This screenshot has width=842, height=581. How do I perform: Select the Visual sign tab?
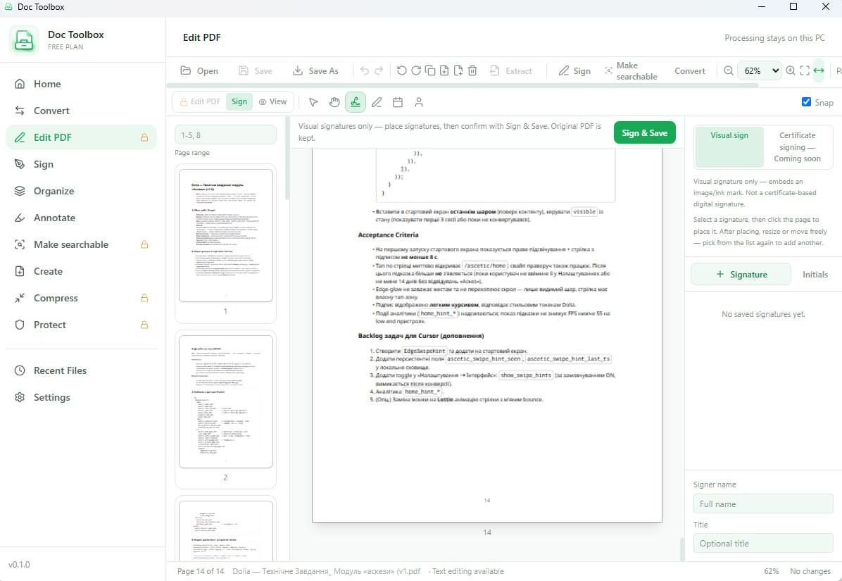tap(729, 147)
